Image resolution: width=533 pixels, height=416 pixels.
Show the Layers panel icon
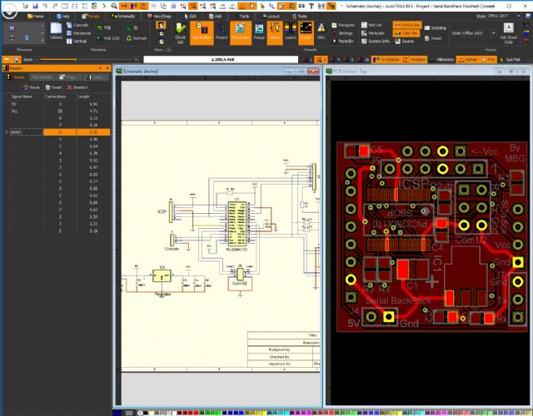(290, 32)
